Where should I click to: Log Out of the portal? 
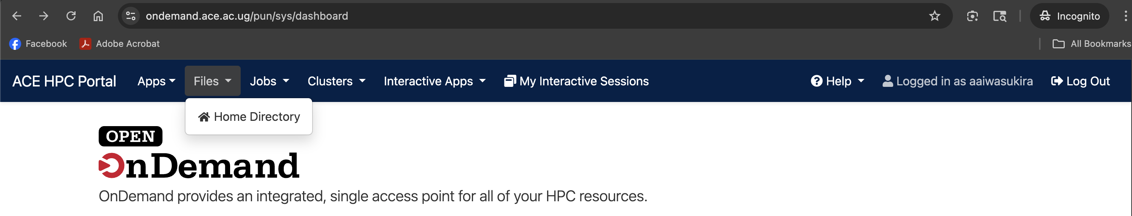(x=1080, y=81)
